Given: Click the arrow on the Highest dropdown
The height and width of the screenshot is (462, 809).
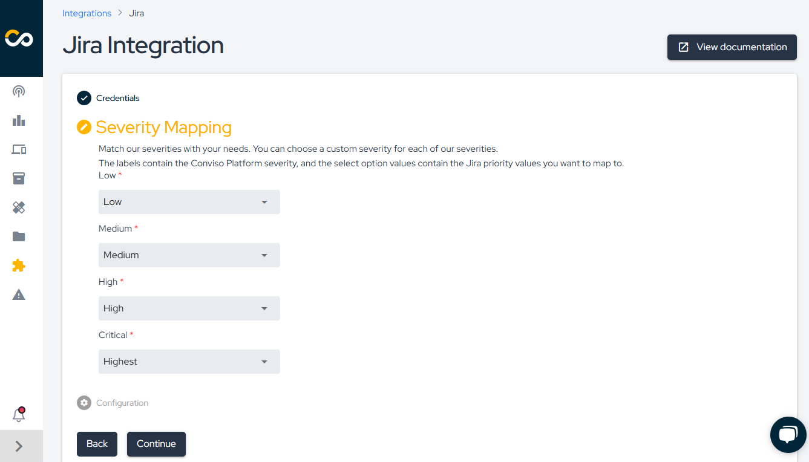Looking at the screenshot, I should [x=264, y=362].
